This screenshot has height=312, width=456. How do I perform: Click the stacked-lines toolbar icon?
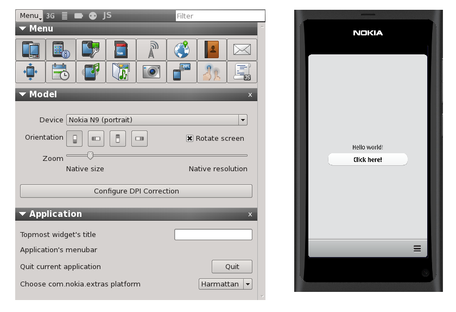[x=65, y=16]
